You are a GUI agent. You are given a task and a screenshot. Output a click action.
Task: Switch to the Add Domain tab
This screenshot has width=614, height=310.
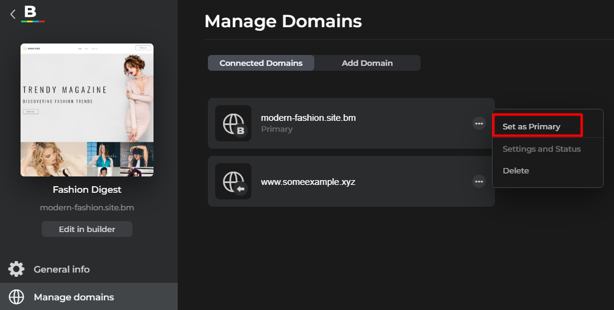367,63
